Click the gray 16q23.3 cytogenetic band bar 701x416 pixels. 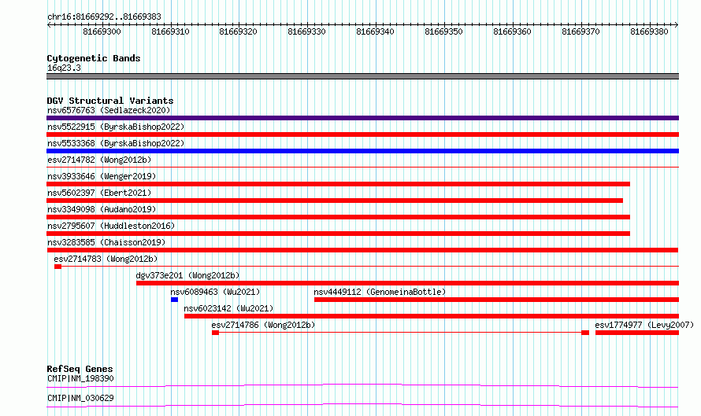[362, 76]
